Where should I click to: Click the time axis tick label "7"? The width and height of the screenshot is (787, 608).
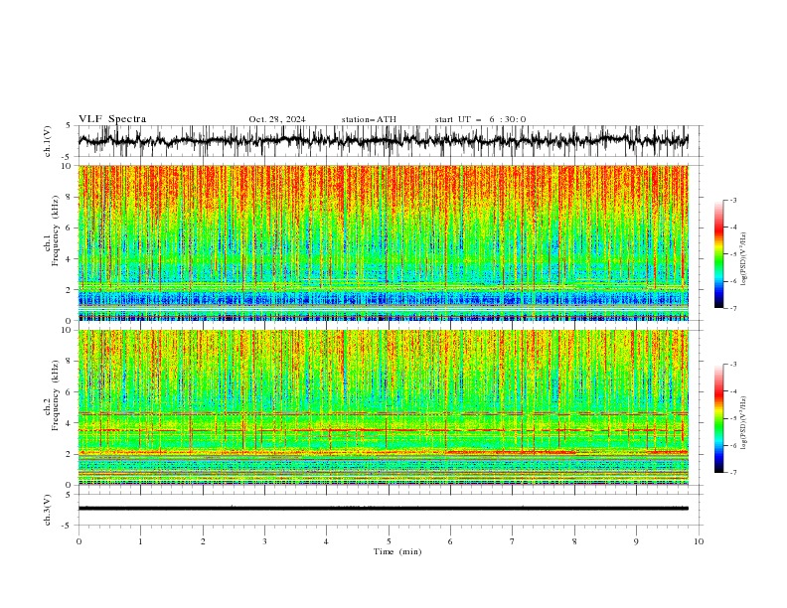(x=513, y=541)
